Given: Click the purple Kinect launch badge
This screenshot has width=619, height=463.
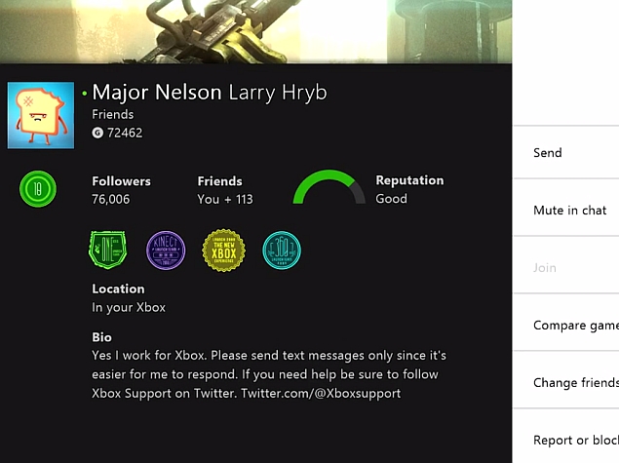Looking at the screenshot, I should 166,251.
